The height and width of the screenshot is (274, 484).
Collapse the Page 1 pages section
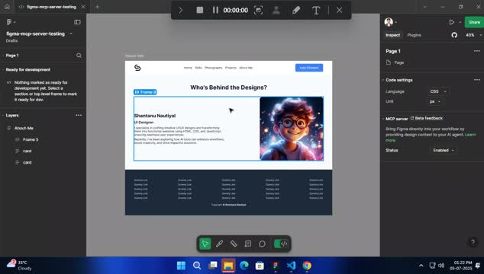tap(3, 56)
